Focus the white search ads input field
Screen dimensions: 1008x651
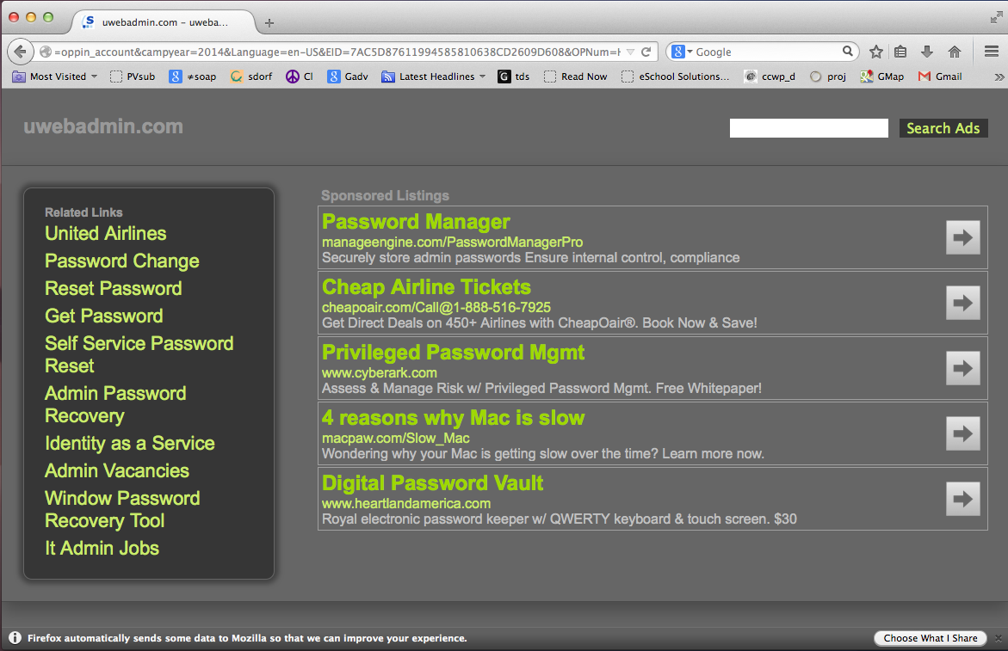click(x=808, y=128)
